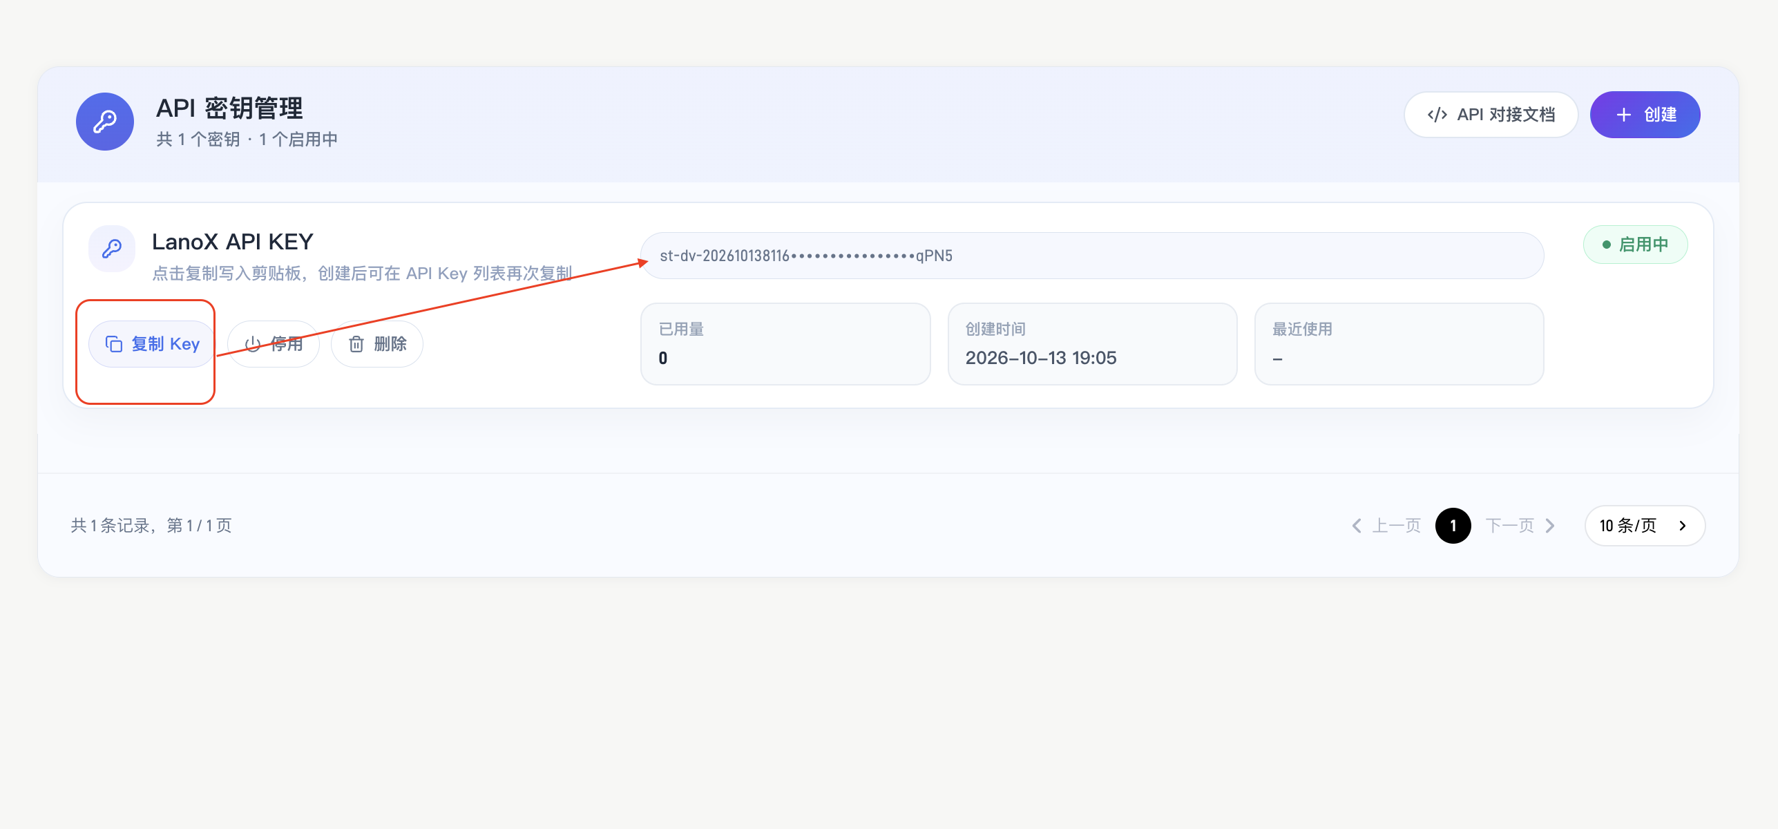
Task: Disable the key via 停用 button
Action: point(274,344)
